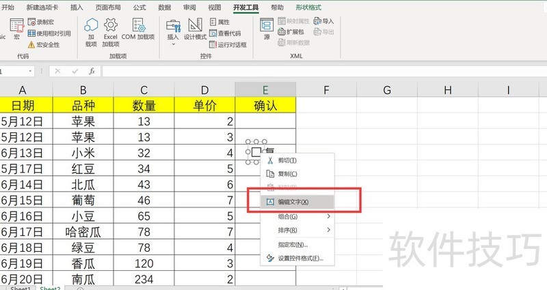The width and height of the screenshot is (547, 290).
Task: Click XML Import (导入)
Action: (x=323, y=21)
